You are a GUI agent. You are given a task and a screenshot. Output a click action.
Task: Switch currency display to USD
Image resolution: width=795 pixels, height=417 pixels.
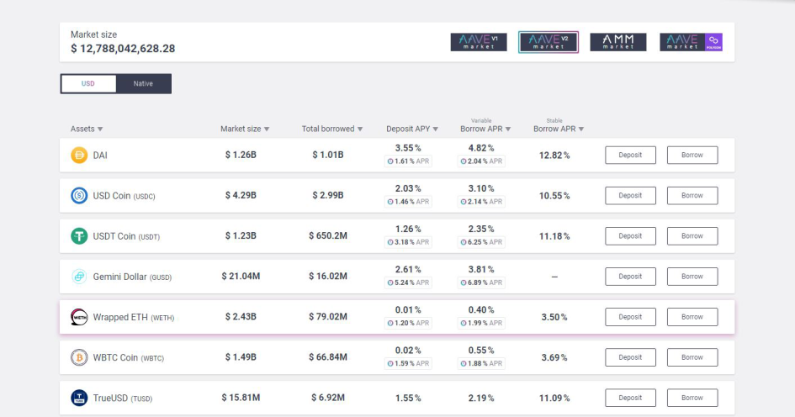pyautogui.click(x=88, y=83)
